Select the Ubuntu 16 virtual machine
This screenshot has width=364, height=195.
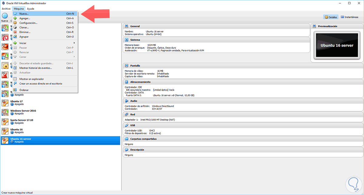[61, 131]
